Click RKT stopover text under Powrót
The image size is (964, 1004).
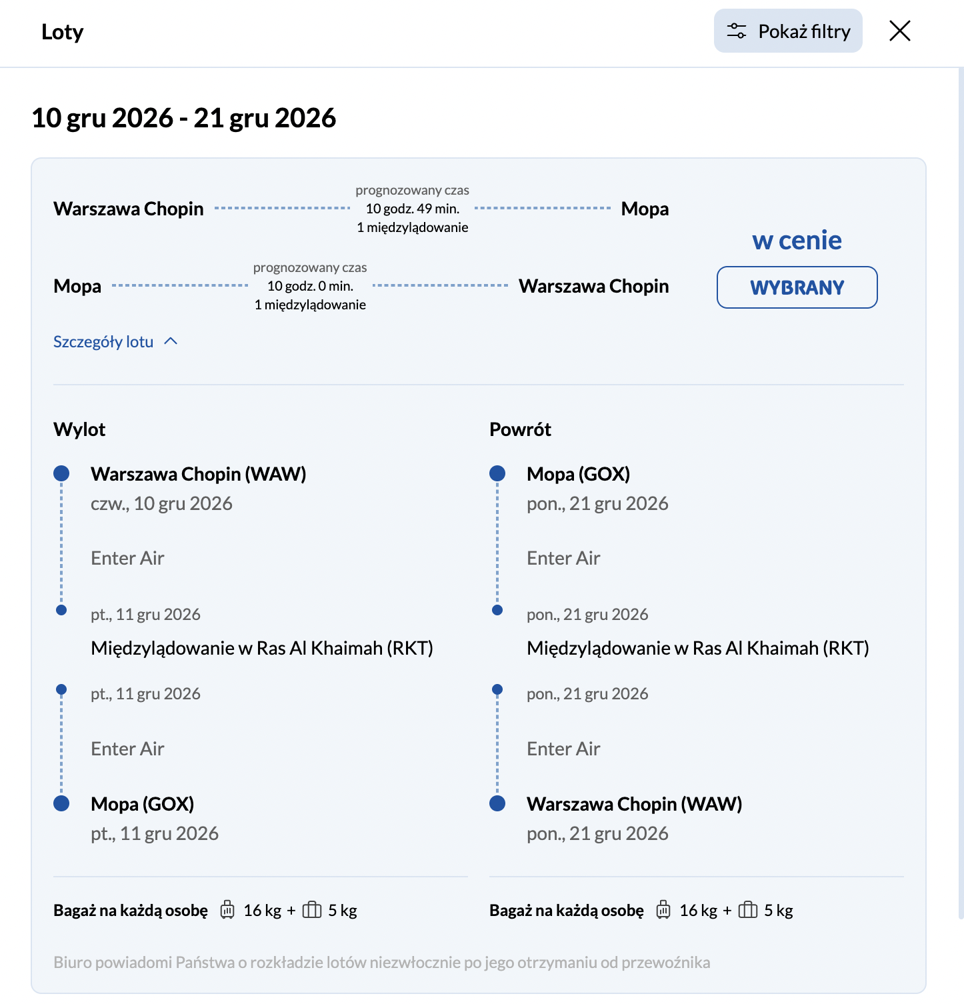[698, 648]
